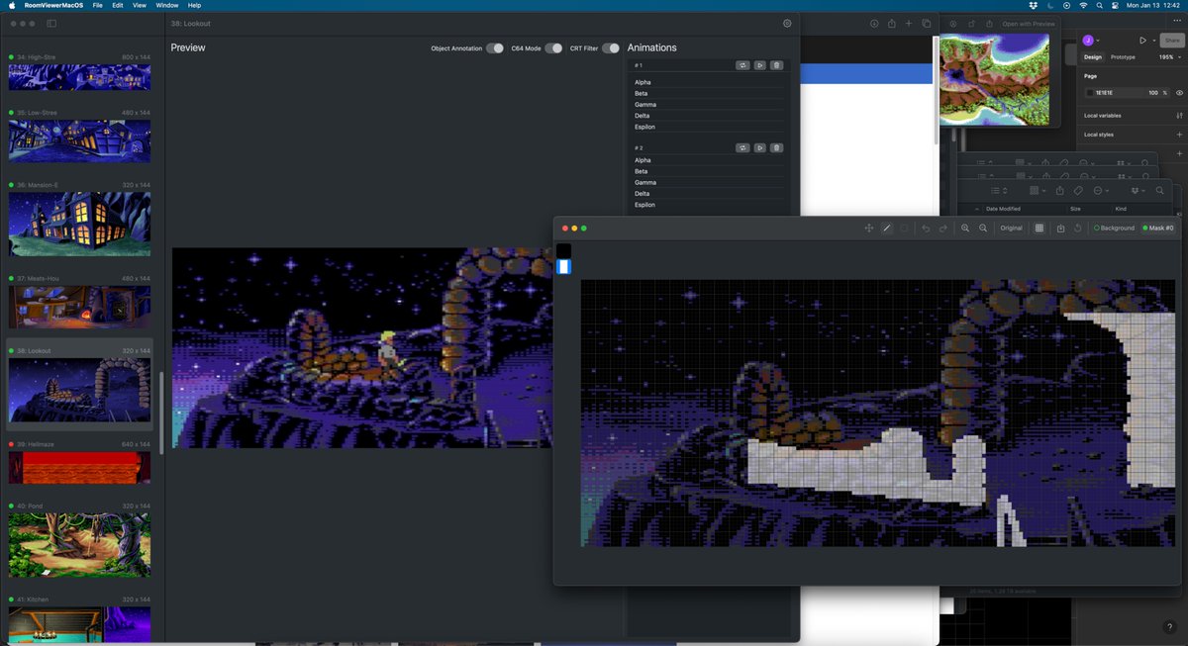Toggle the Object Annotation switch

pyautogui.click(x=494, y=47)
